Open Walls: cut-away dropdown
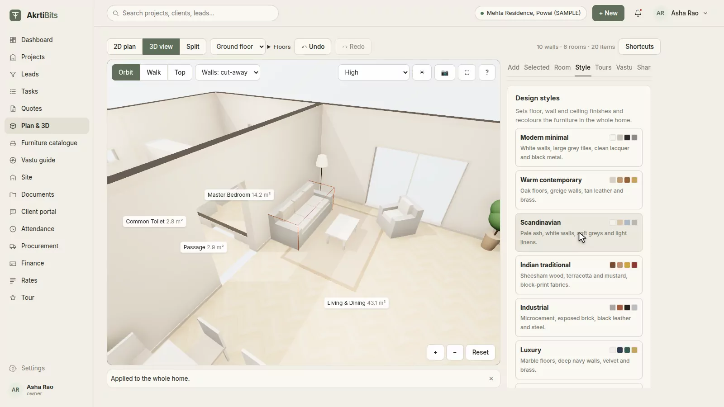The image size is (724, 407). pos(228,72)
